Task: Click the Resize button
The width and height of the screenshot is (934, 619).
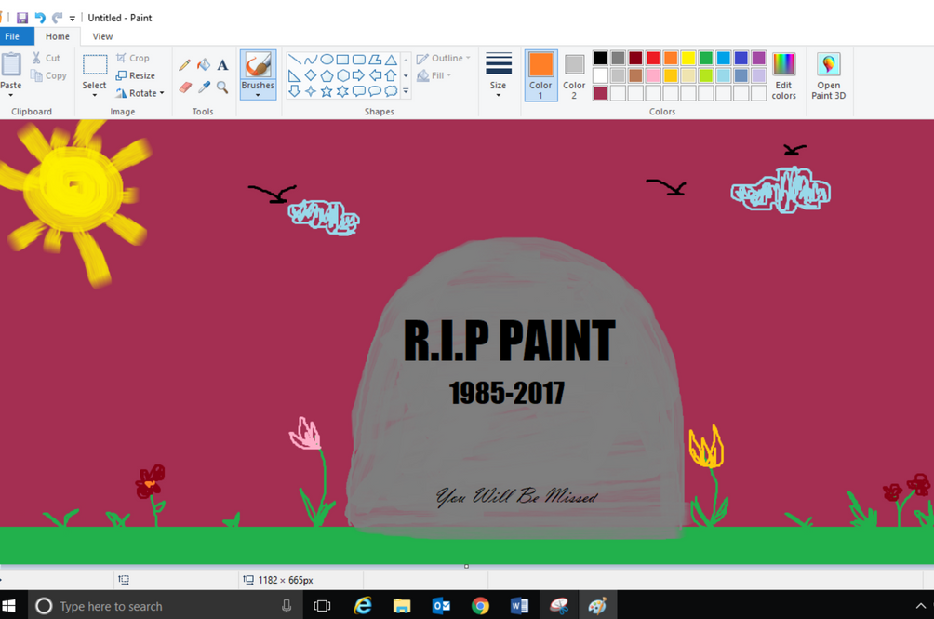Action: coord(136,75)
